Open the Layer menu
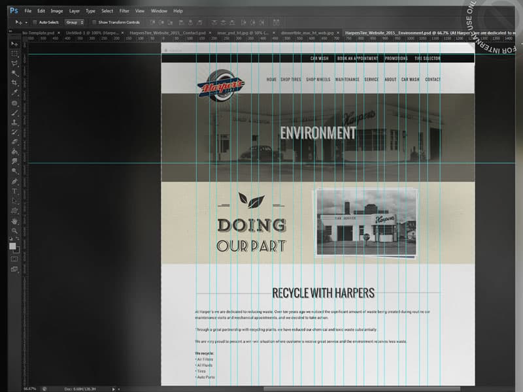Viewport: 523px width, 392px height. point(75,10)
